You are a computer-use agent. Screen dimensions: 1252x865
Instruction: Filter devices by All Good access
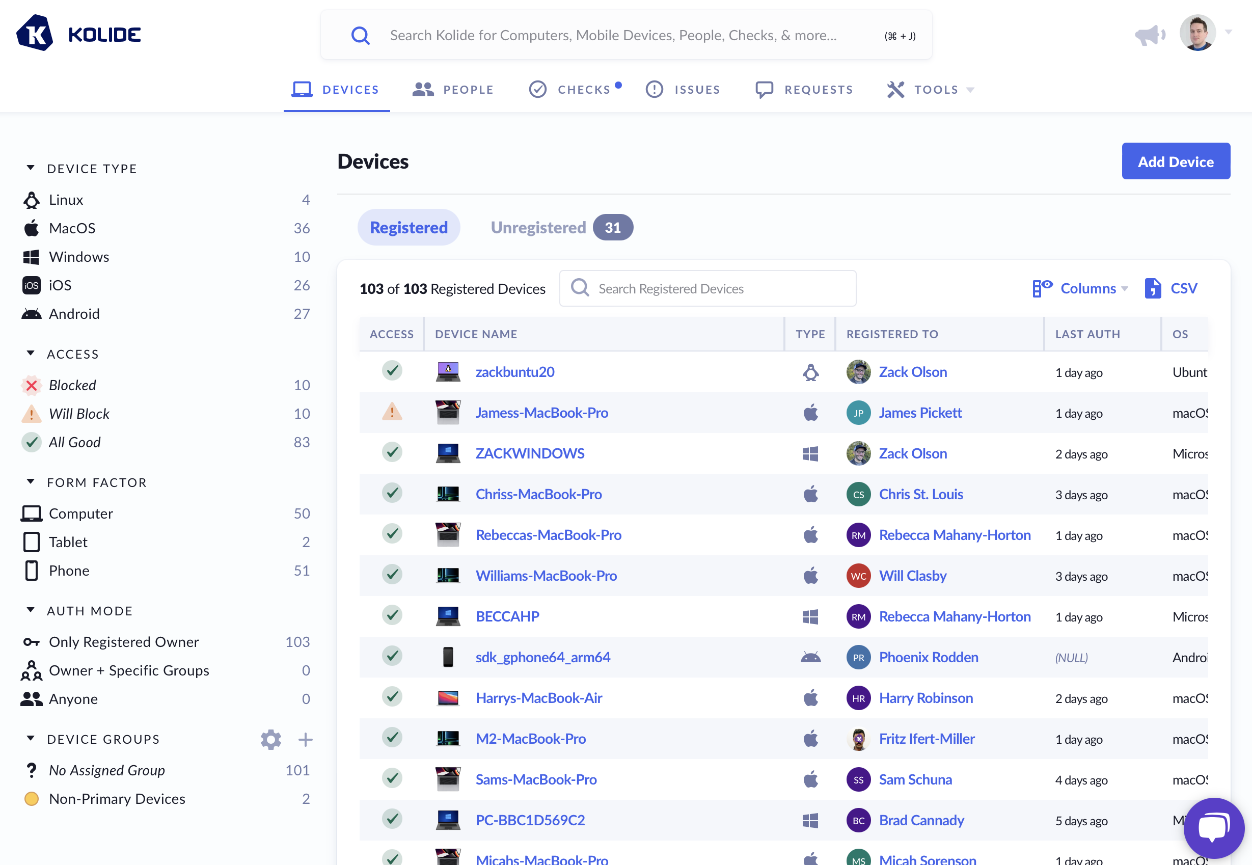pos(74,442)
